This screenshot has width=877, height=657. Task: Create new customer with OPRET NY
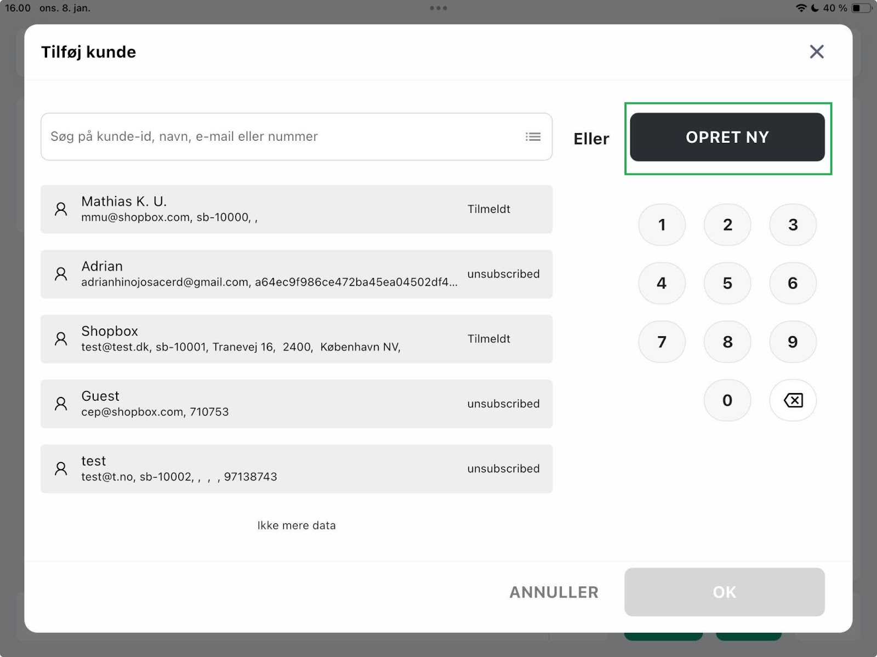(727, 137)
